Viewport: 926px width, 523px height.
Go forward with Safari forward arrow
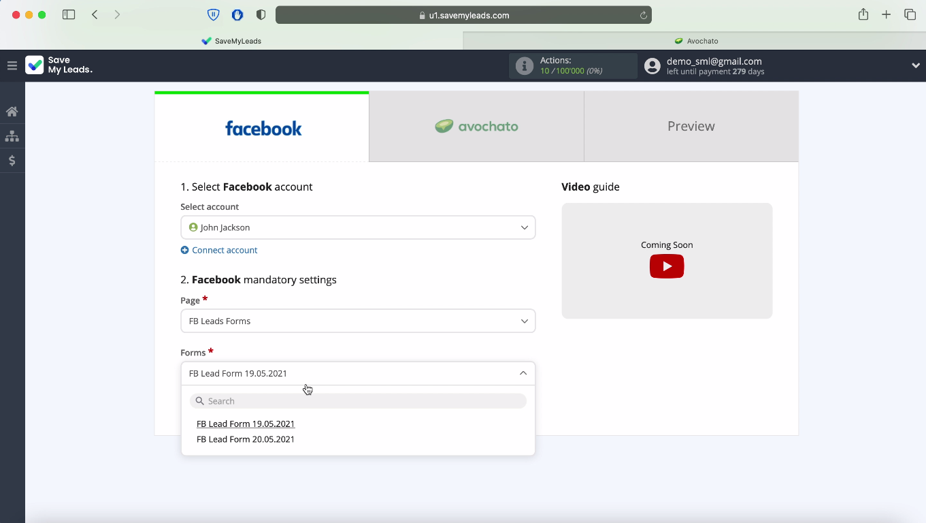pos(117,14)
